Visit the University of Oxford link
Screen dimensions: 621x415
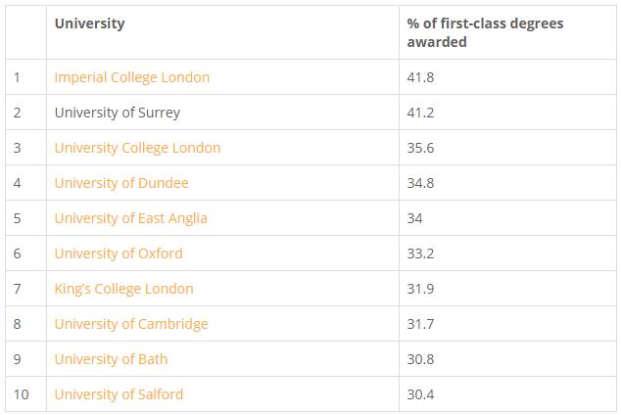[119, 254]
